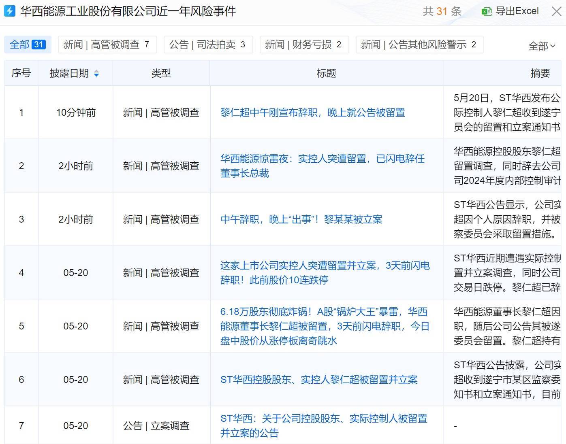Open article 华西能源惊雷夜
Image resolution: width=566 pixels, height=444 pixels.
tap(323, 166)
